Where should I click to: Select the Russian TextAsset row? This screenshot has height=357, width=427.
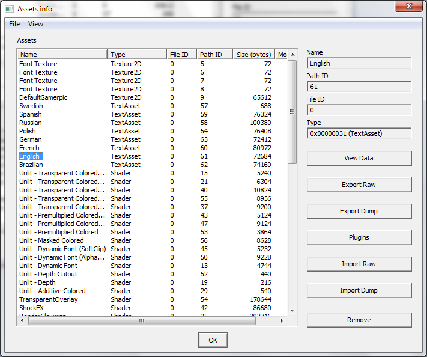click(31, 123)
